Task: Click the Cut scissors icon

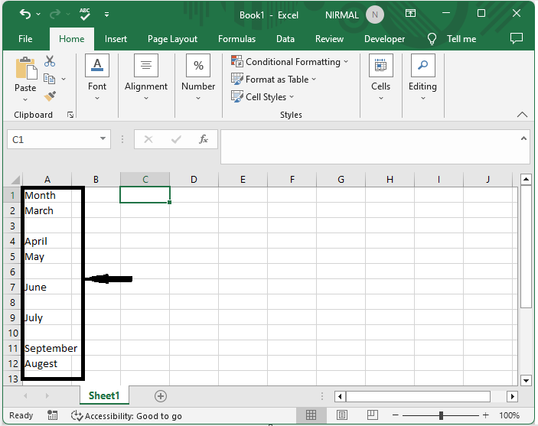Action: pyautogui.click(x=50, y=61)
